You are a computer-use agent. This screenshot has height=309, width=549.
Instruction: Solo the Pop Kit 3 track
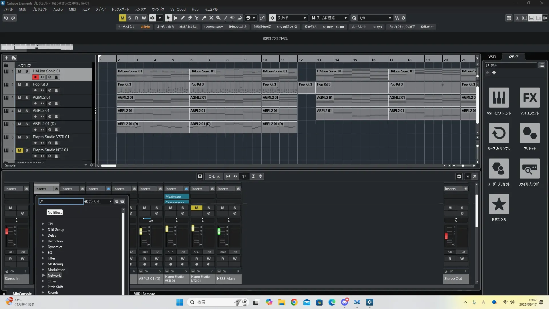tap(27, 84)
